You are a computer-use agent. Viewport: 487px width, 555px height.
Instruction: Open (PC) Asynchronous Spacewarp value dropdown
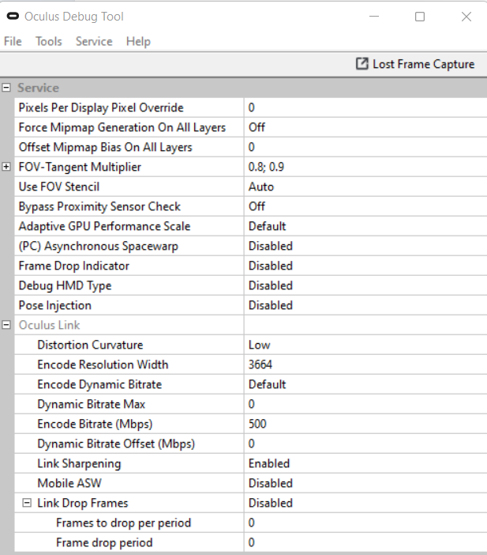365,246
